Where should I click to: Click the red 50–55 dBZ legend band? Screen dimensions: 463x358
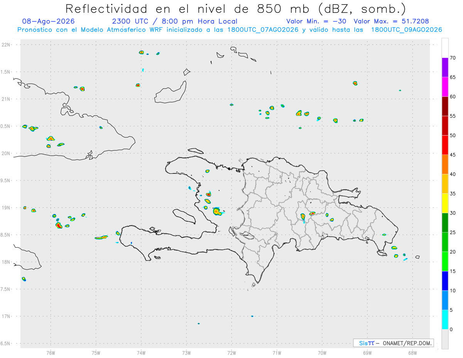tap(445, 126)
